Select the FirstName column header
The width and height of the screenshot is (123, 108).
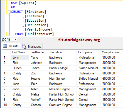(20, 52)
